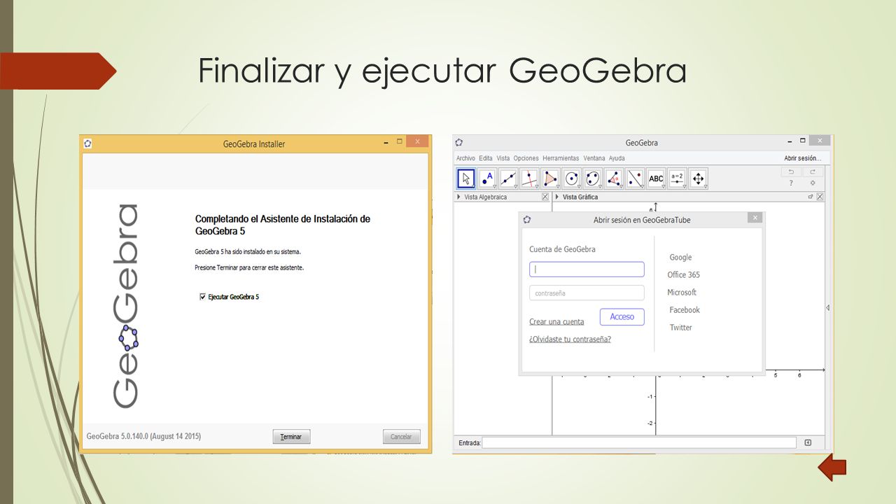896x504 pixels.
Task: Sign in with Office 365 option
Action: coord(683,275)
